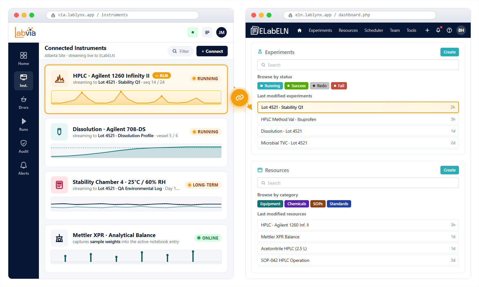479x287 pixels.
Task: Open the Scheduler menu
Action: tap(374, 30)
